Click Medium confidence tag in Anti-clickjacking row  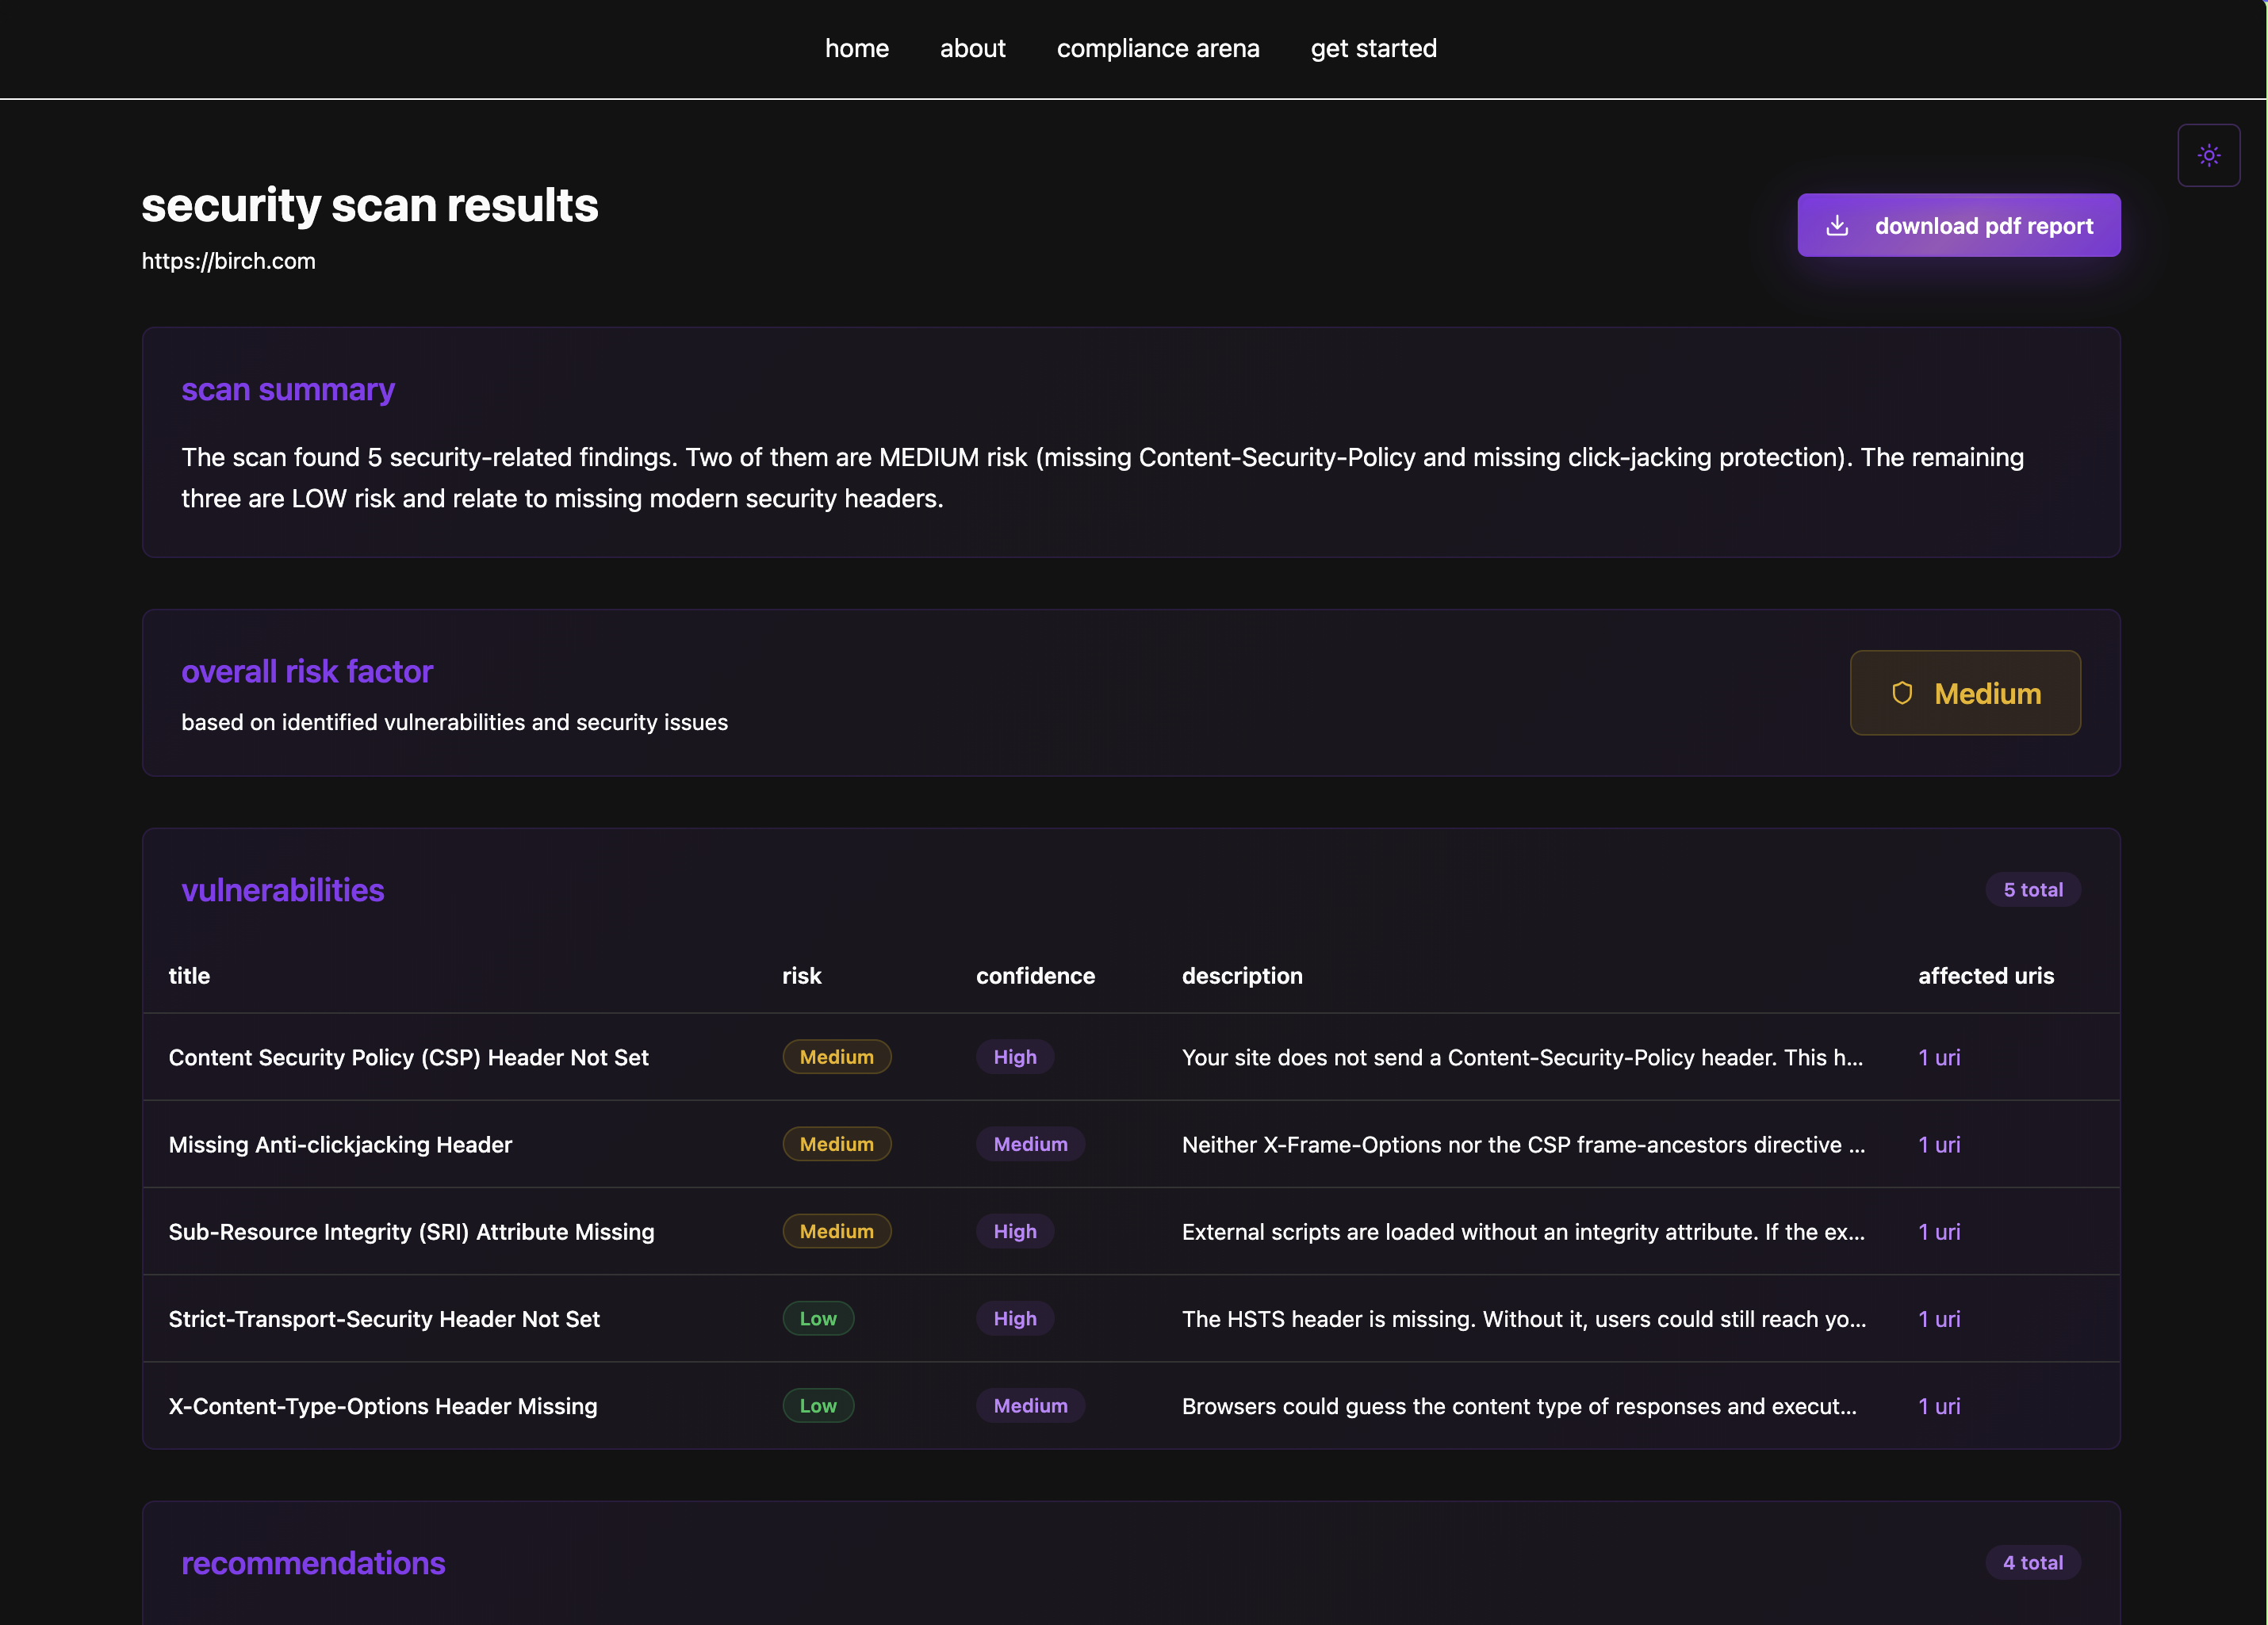[1030, 1145]
